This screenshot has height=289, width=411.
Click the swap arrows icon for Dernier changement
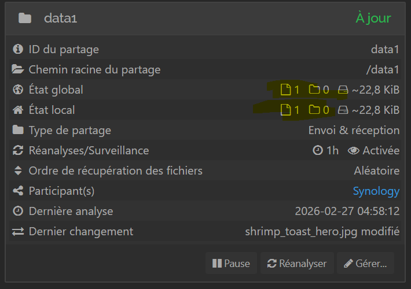click(x=18, y=232)
